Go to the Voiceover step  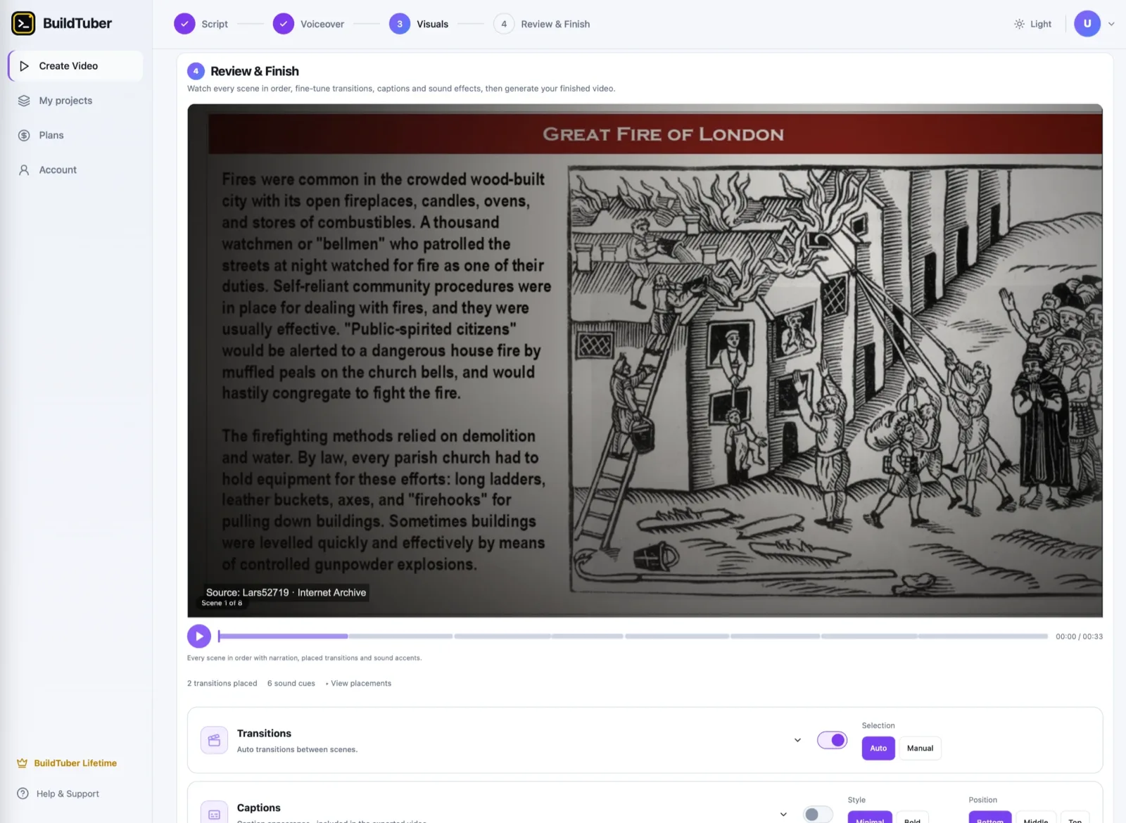[x=309, y=24]
